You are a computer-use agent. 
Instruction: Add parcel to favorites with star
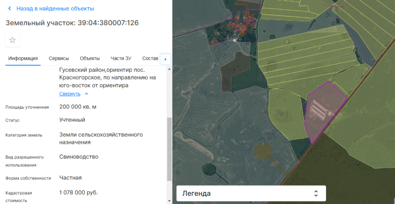pyautogui.click(x=12, y=40)
